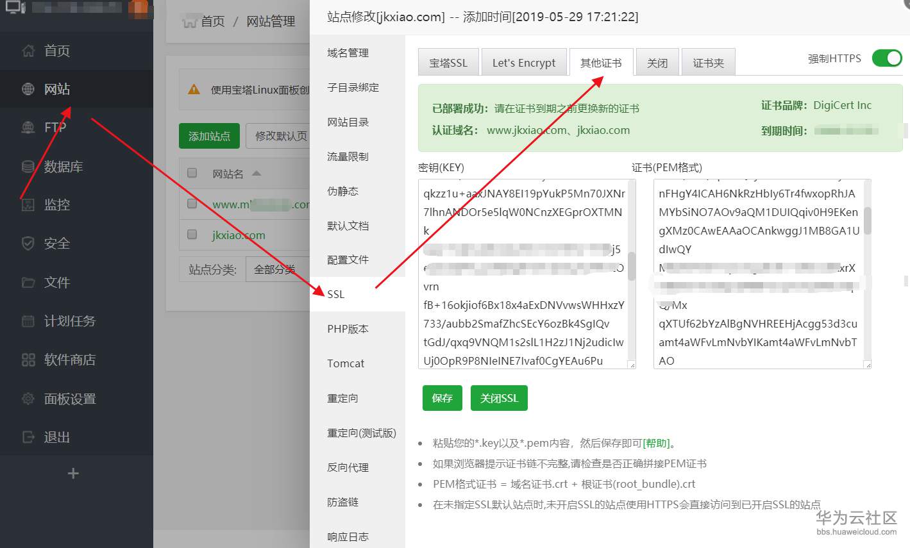Viewport: 910px width, 548px height.
Task: Click the folder icon beside 文件
Action: tap(28, 283)
